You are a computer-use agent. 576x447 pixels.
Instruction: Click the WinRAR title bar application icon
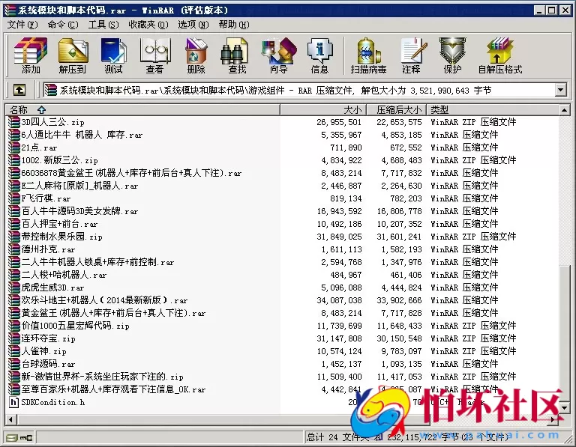point(10,10)
